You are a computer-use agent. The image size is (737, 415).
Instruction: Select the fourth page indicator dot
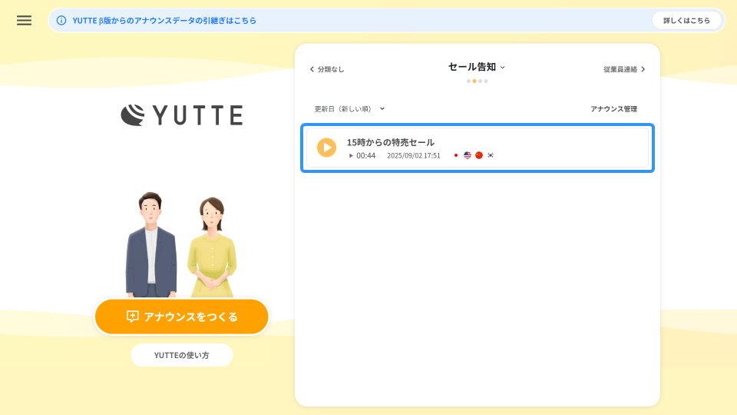[486, 81]
